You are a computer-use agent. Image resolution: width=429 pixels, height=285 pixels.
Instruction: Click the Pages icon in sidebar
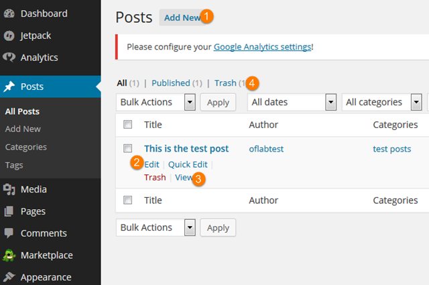(x=9, y=212)
